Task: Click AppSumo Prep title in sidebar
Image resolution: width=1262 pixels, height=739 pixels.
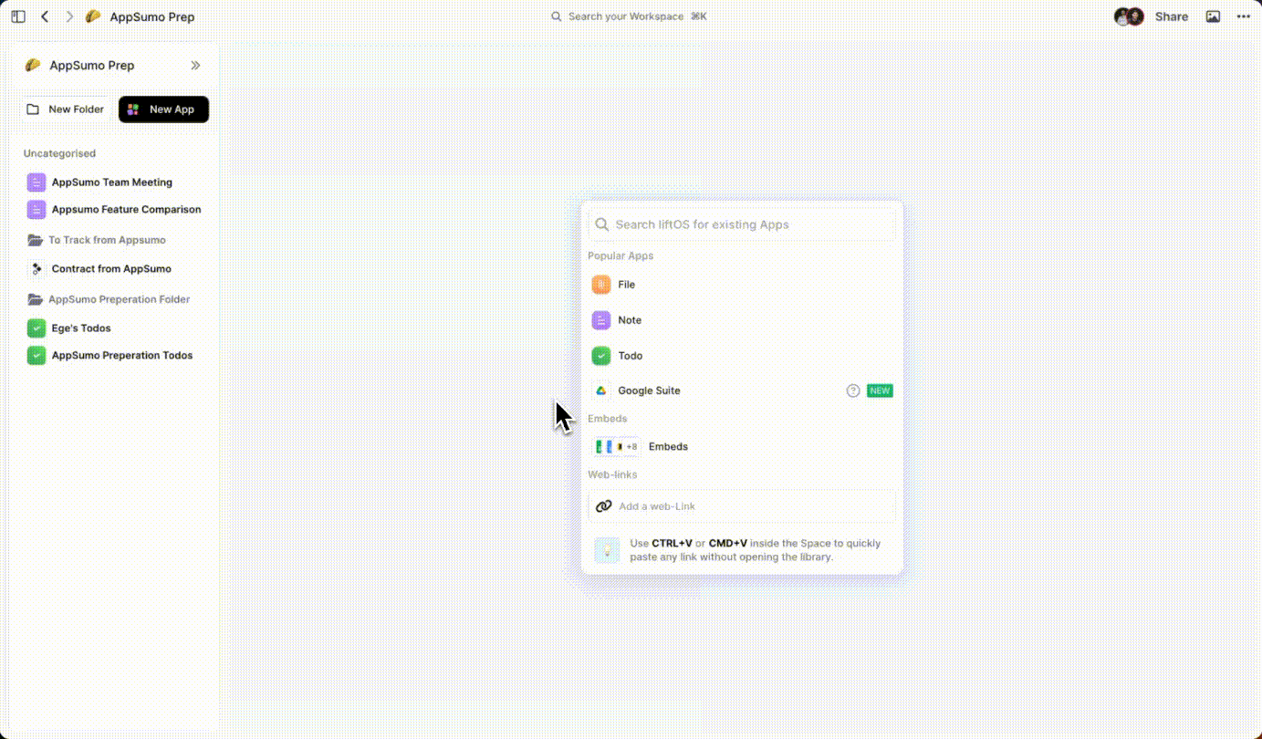Action: tap(91, 66)
